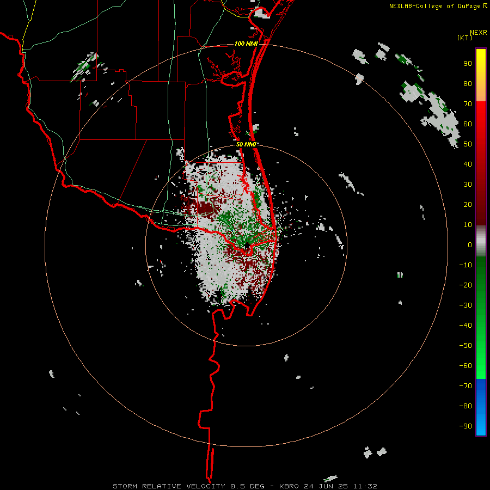Click the 11:32 timestamp in footer
Screen dimensions: 490x490
pos(365,486)
